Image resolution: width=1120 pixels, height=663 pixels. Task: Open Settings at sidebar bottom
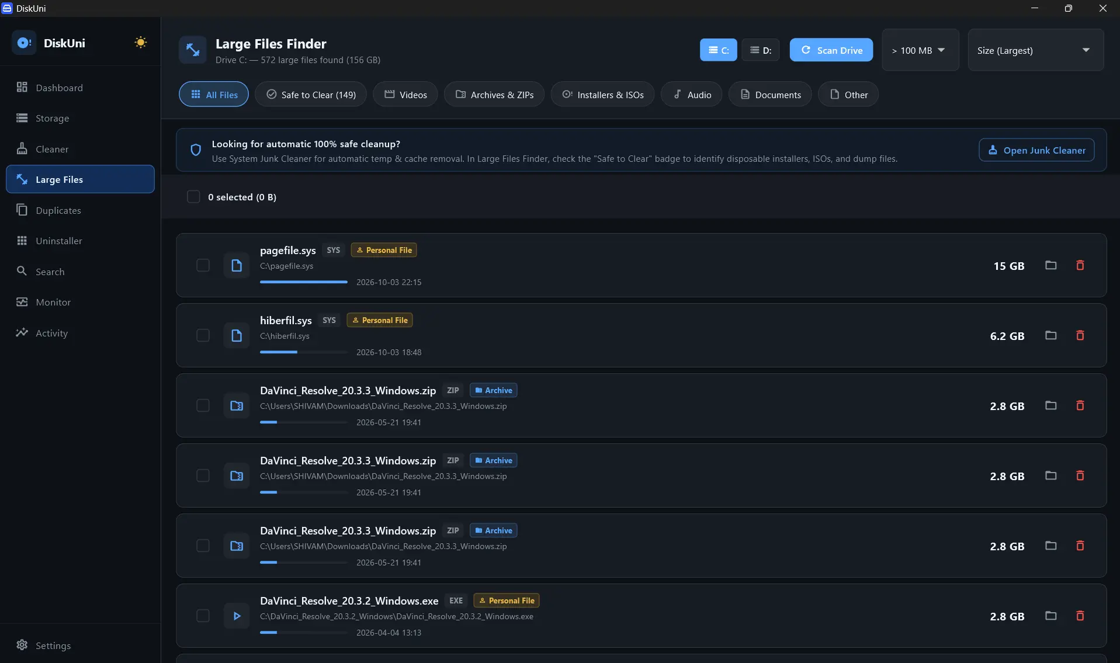click(x=80, y=645)
